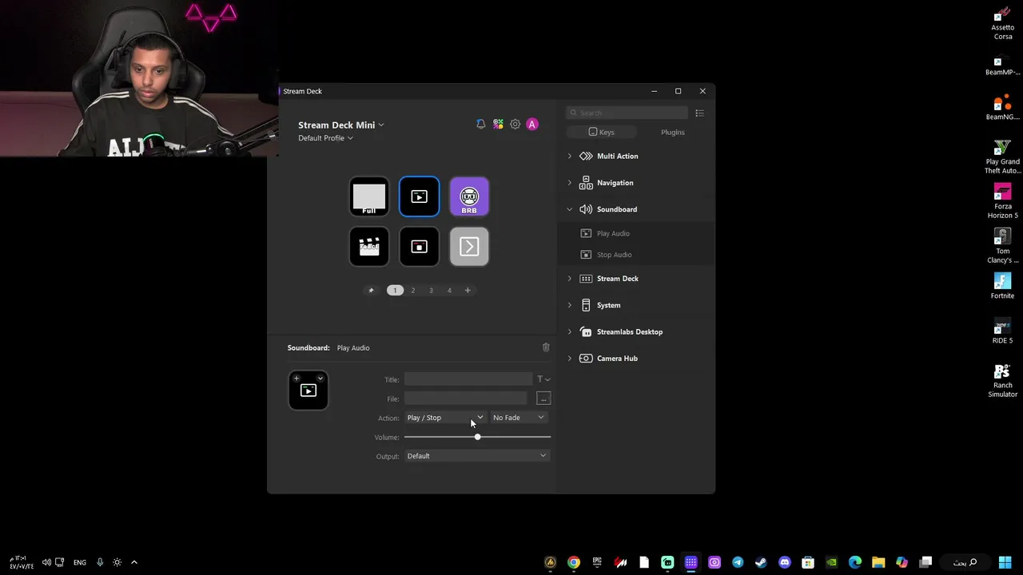Open Discord from the taskbar
The width and height of the screenshot is (1023, 575).
point(785,562)
